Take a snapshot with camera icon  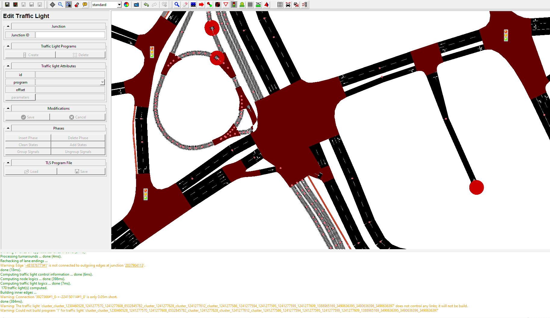pos(136,5)
